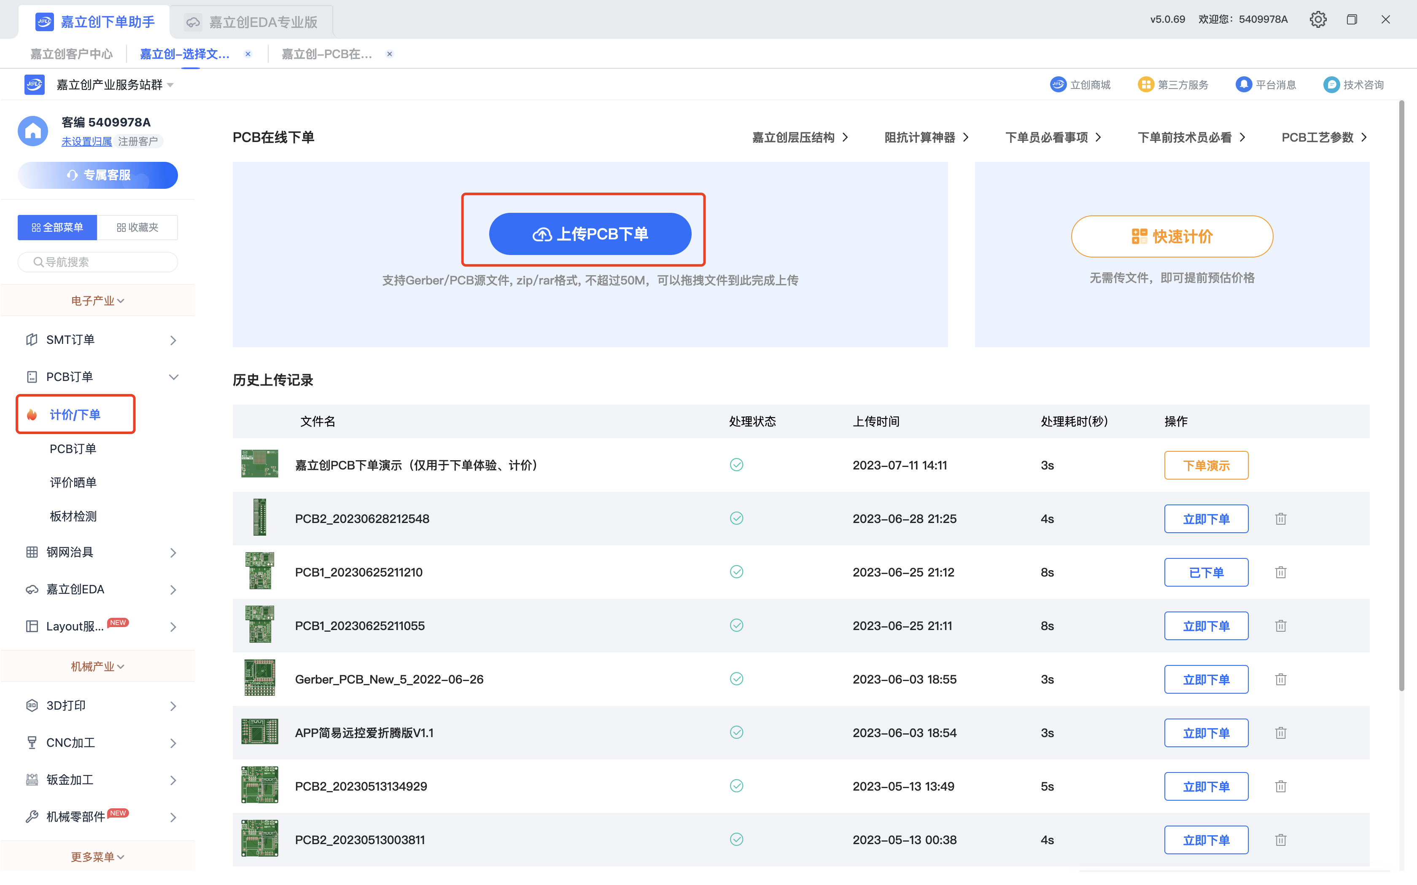Open the settings gear icon
The image size is (1417, 885).
point(1317,19)
